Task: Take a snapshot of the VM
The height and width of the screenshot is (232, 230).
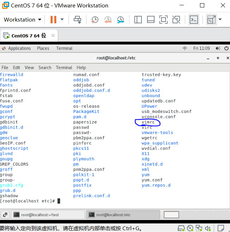Action: tap(95, 20)
